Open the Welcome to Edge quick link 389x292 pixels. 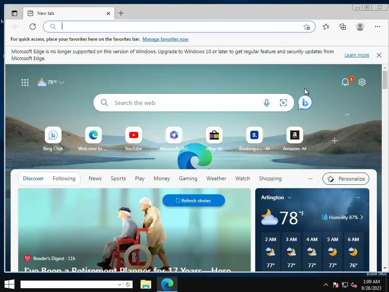93,135
